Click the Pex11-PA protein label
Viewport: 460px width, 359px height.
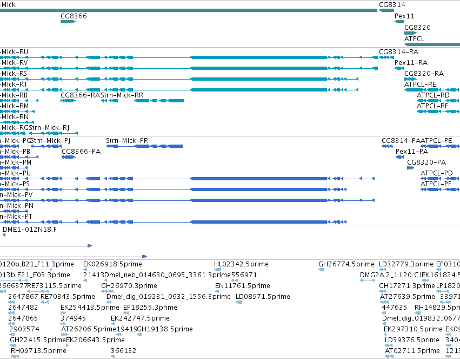(412, 151)
